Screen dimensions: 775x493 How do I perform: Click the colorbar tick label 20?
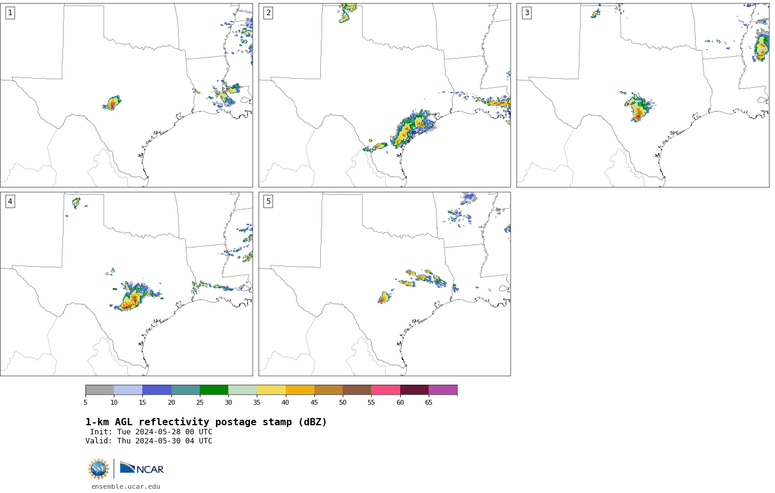click(171, 402)
